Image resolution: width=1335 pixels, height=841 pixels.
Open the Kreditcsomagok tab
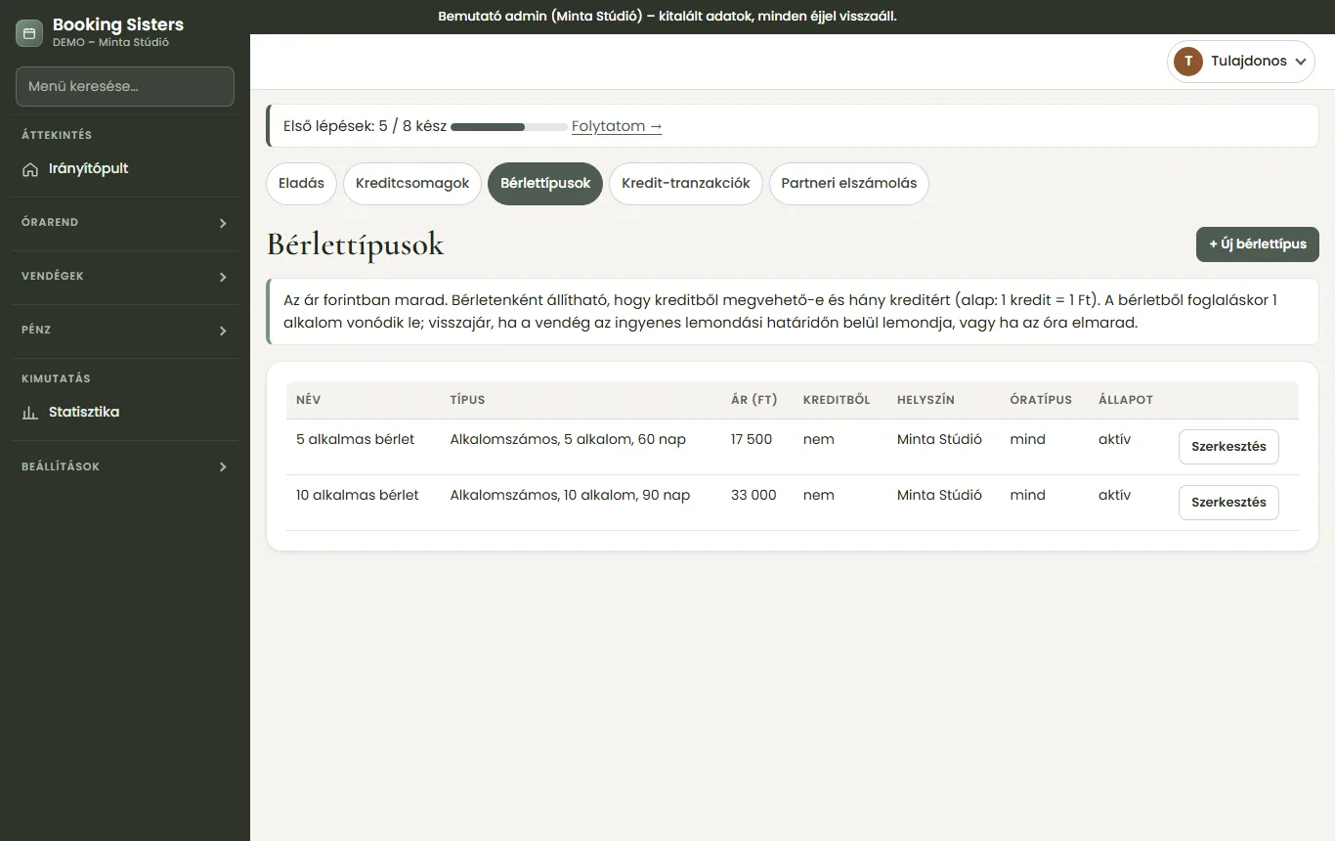[x=412, y=184]
